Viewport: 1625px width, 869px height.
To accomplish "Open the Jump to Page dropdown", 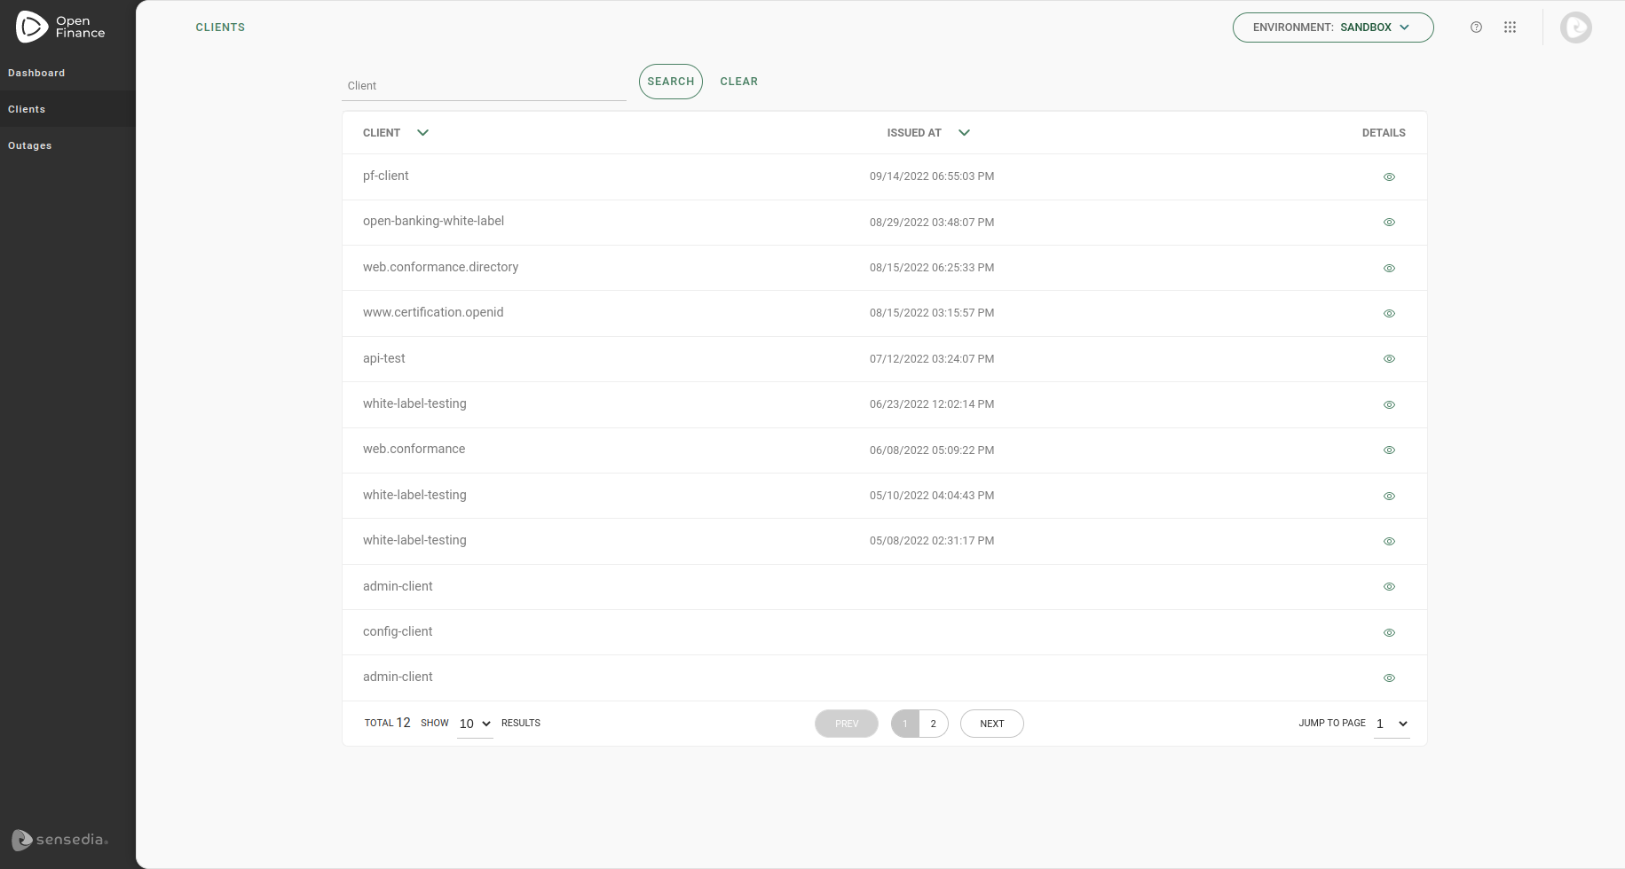I will click(x=1392, y=724).
